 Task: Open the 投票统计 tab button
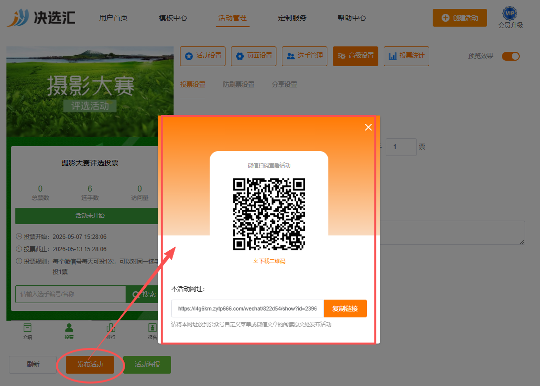click(x=406, y=56)
